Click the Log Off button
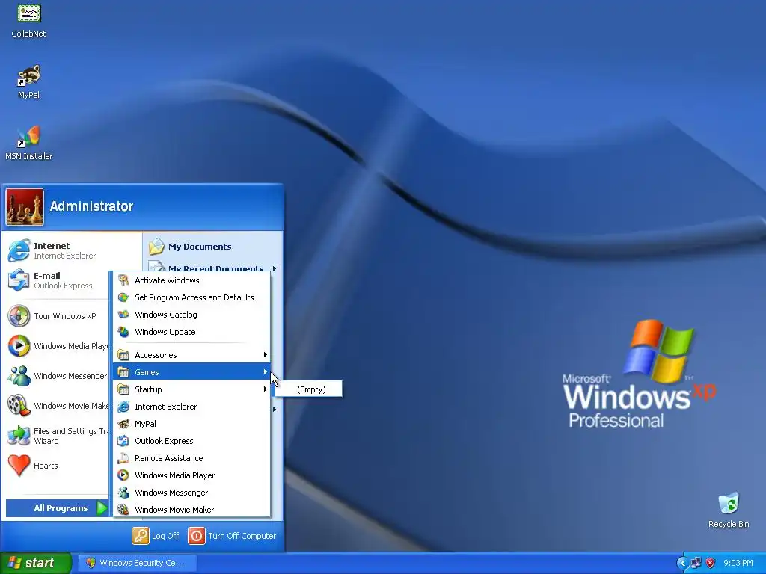The image size is (766, 574). 156,535
